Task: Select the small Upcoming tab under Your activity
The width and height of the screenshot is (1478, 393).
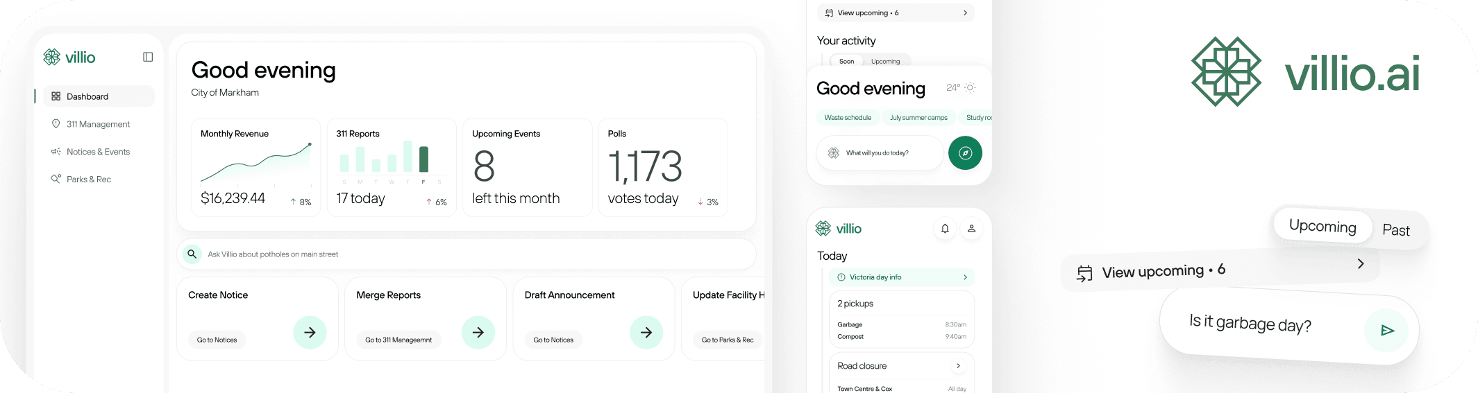Action: [885, 61]
